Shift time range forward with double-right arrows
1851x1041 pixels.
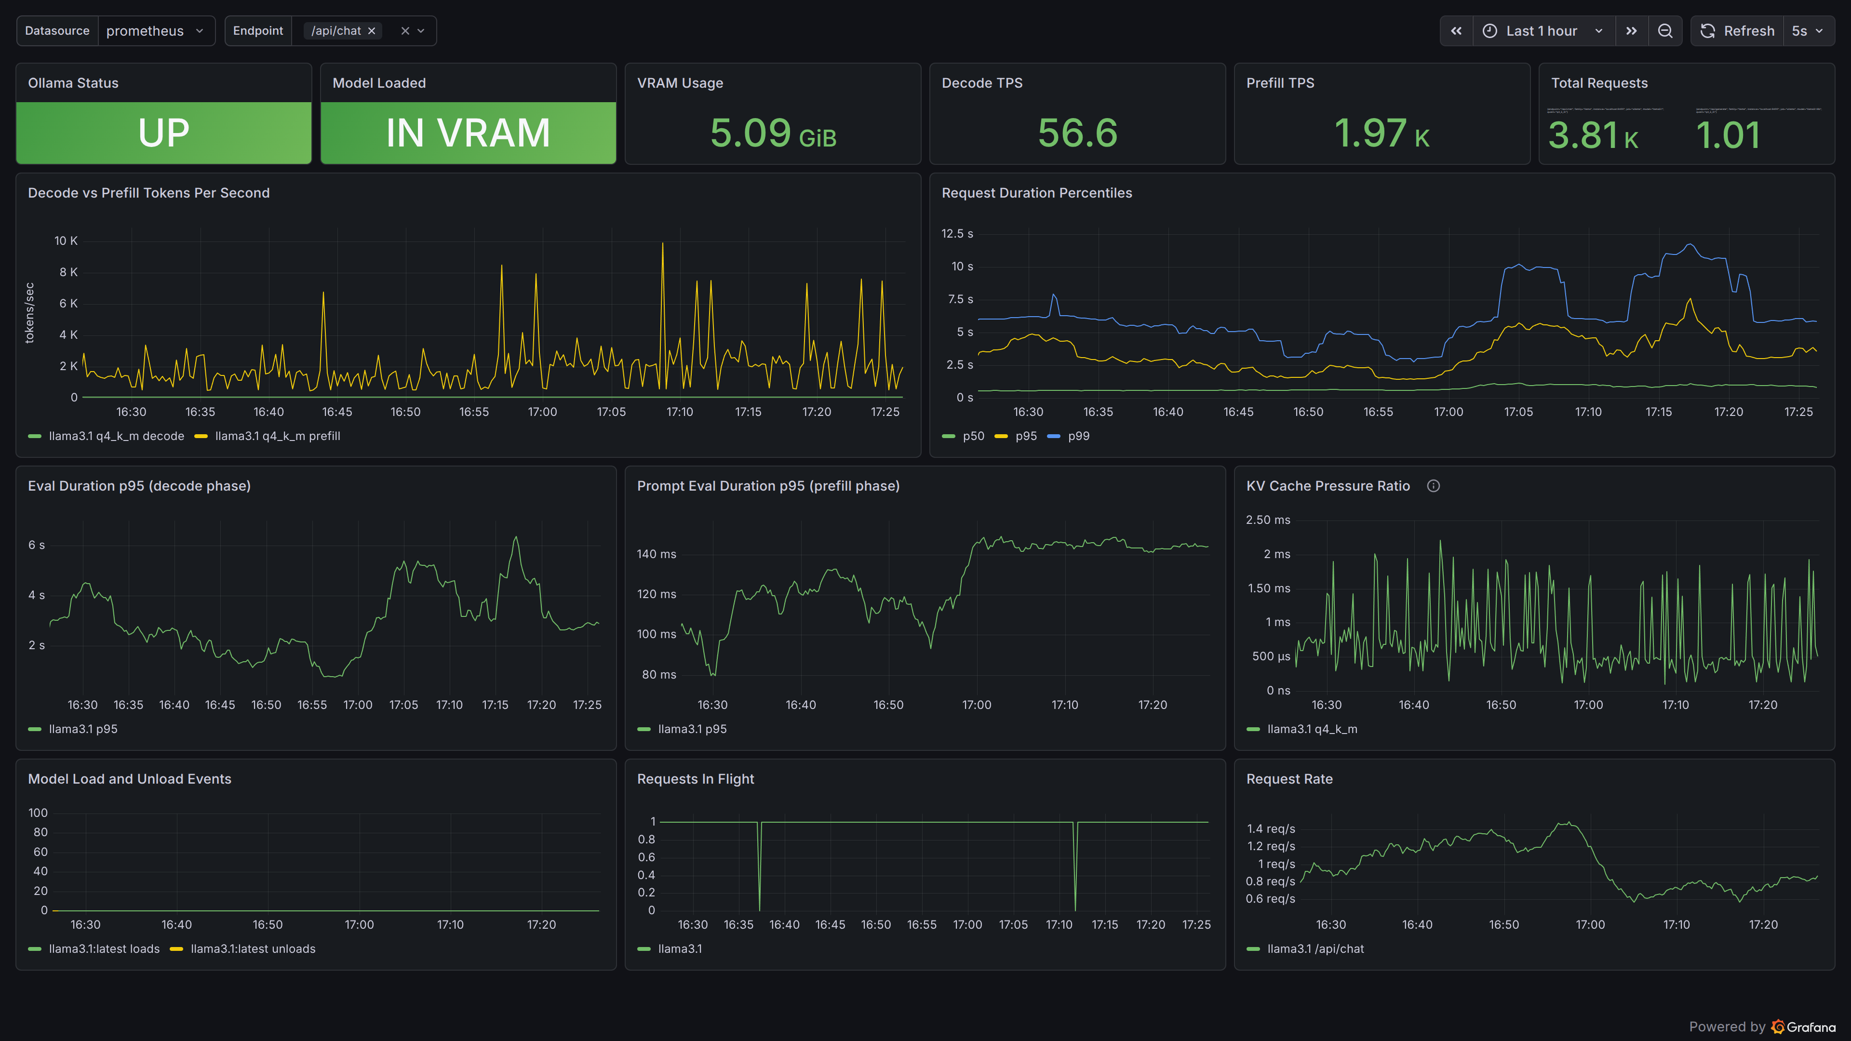click(x=1631, y=31)
